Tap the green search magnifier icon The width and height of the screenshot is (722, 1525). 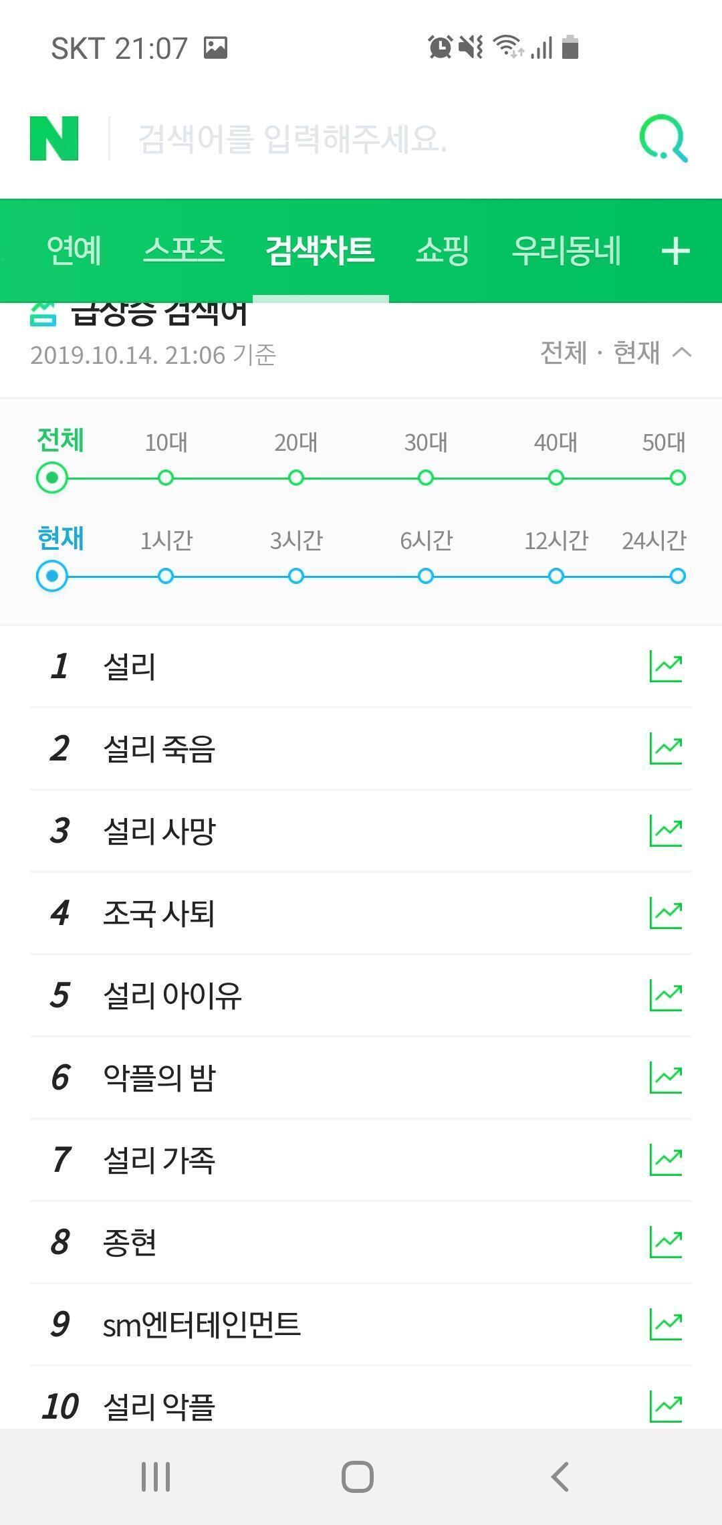click(663, 139)
